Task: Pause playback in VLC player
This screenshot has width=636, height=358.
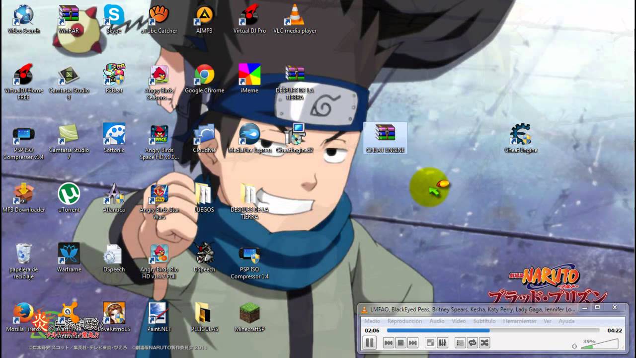Action: tap(370, 343)
